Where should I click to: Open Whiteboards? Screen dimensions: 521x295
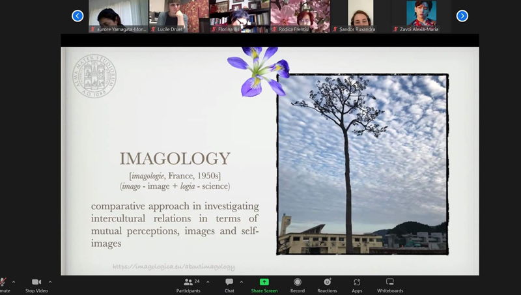pyautogui.click(x=389, y=285)
